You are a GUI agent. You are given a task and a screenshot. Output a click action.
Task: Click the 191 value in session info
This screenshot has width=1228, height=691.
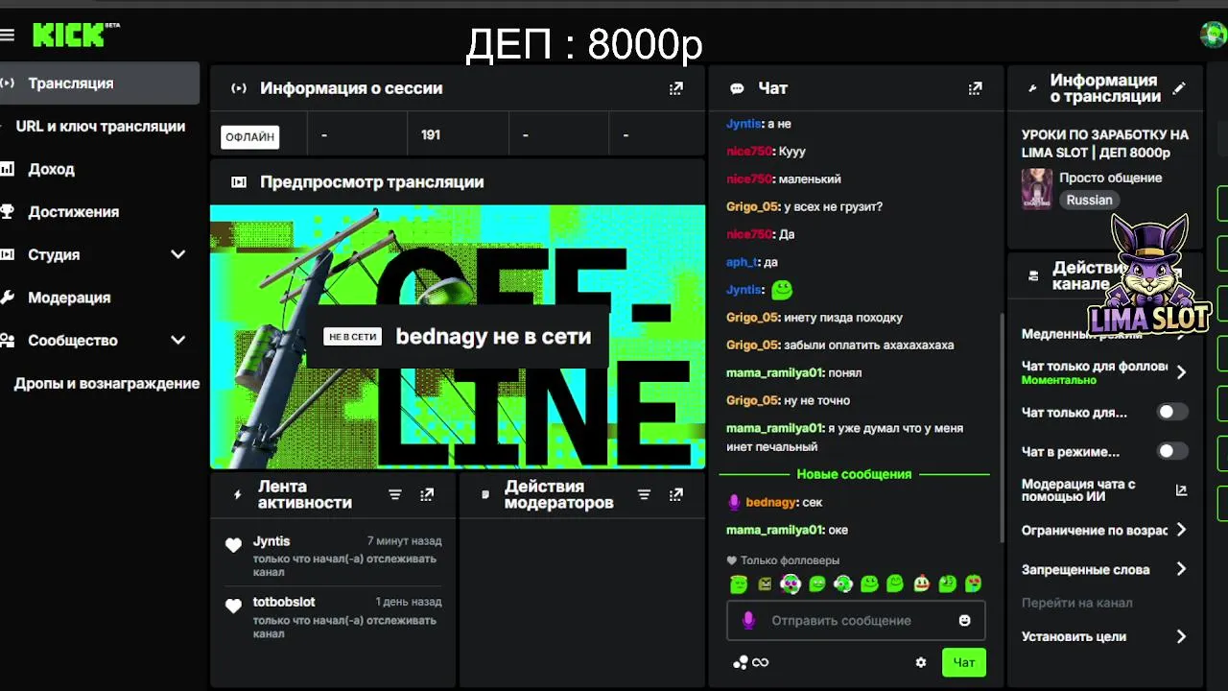pyautogui.click(x=431, y=135)
